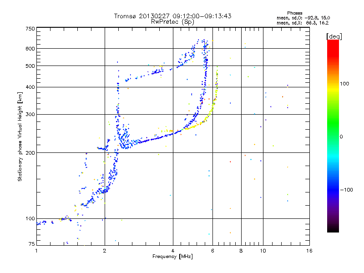Click the y-axis label '75'

pyautogui.click(x=32, y=244)
